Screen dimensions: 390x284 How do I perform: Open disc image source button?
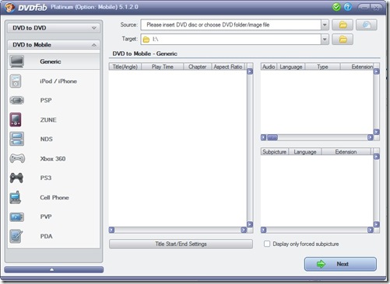[x=366, y=25]
